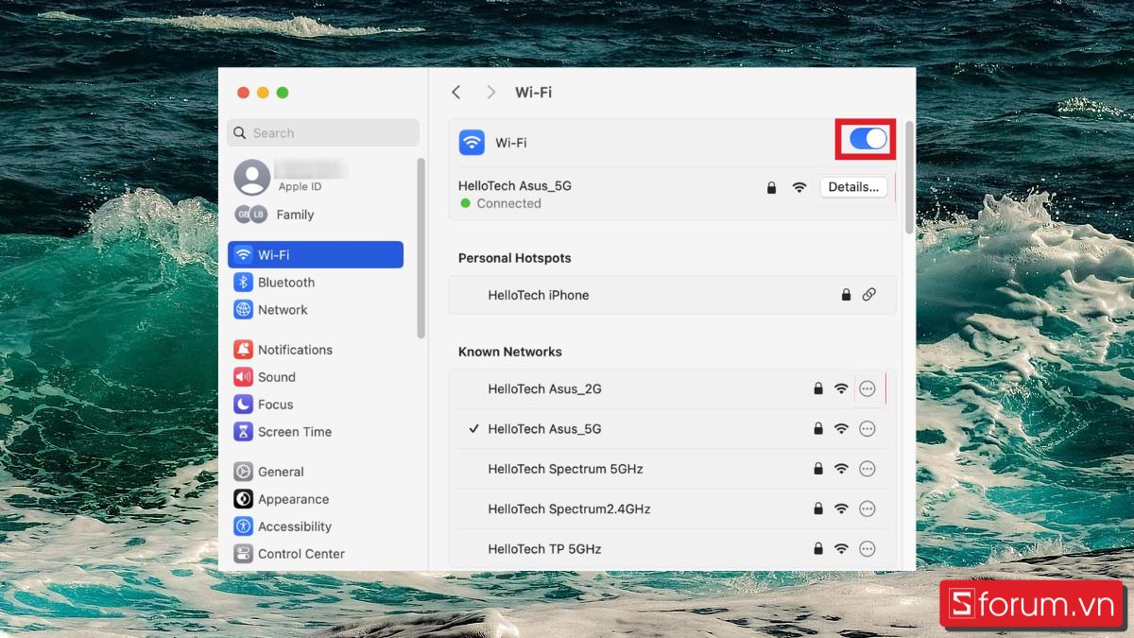Click the Apple ID profile picture
Viewport: 1134px width, 638px height.
250,177
